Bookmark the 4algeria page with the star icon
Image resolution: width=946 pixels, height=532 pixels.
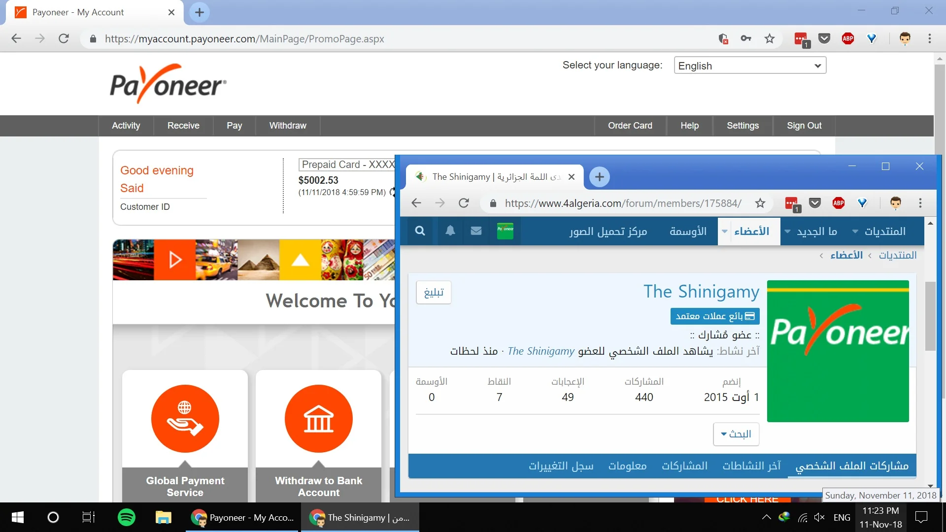coord(760,203)
